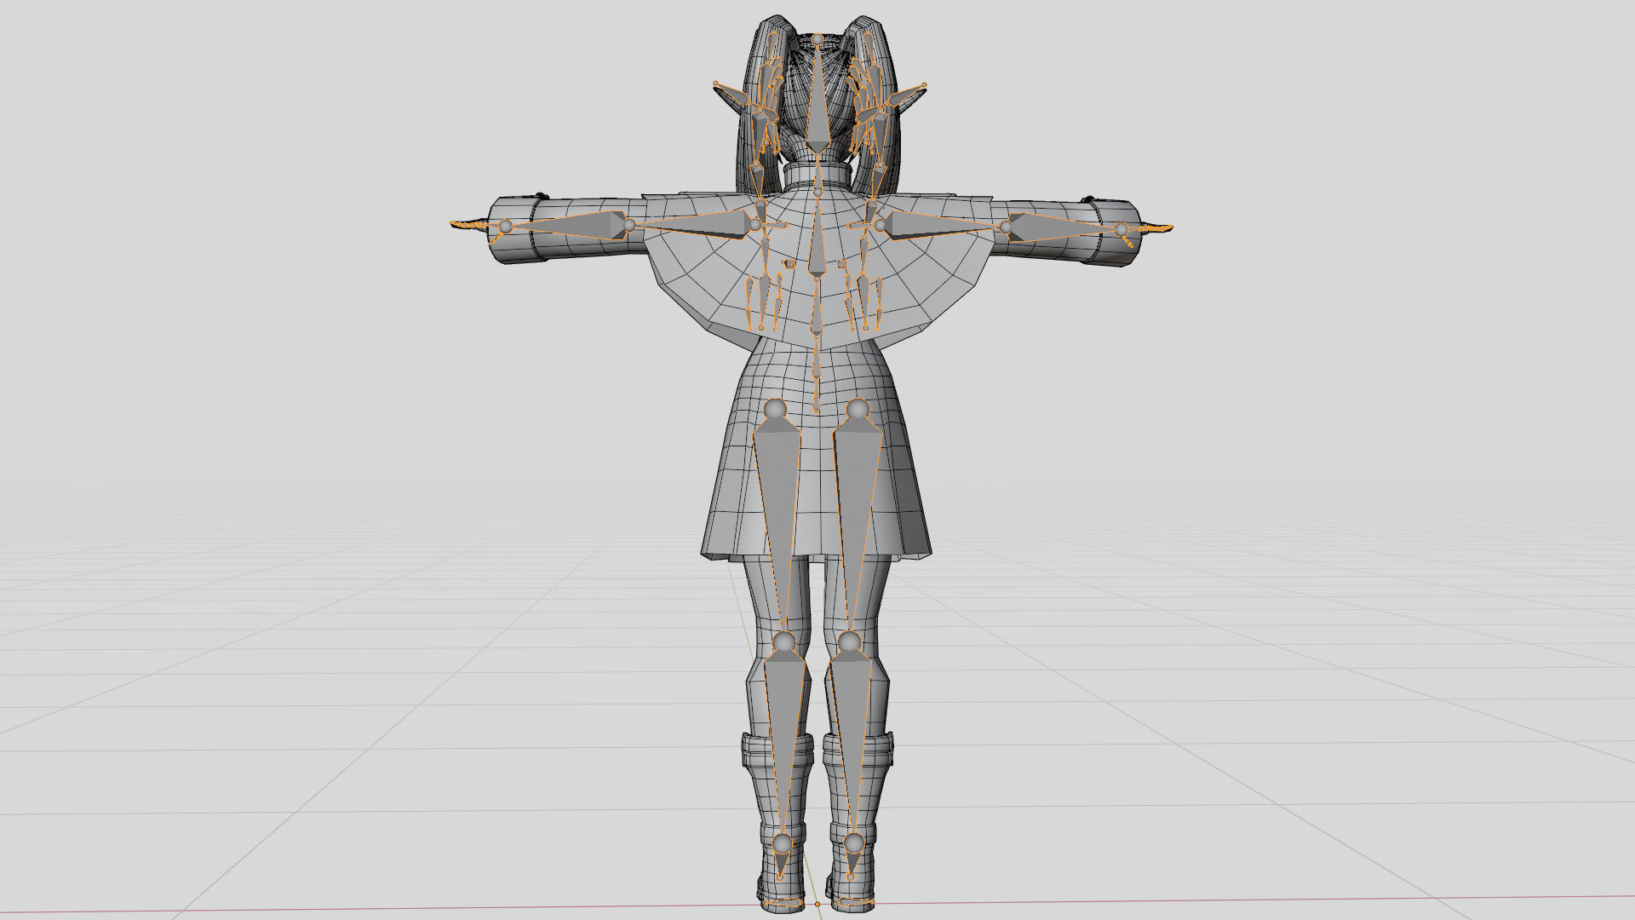This screenshot has height=920, width=1635.
Task: Click the hip joint sphere of screen-left leg
Action: [775, 410]
